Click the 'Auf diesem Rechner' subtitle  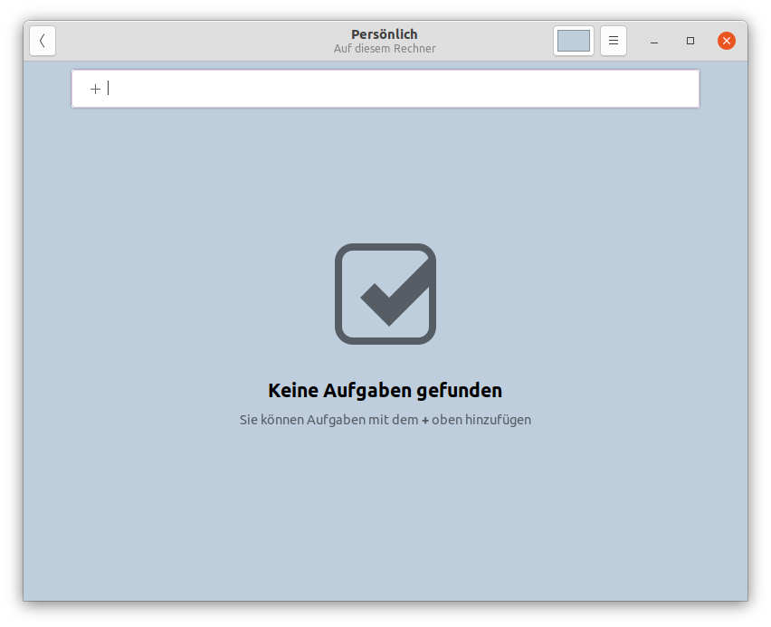point(385,49)
